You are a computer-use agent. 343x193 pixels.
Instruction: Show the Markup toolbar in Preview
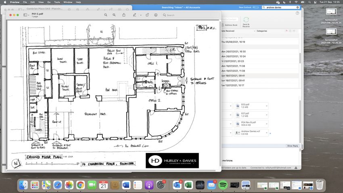(156, 15)
